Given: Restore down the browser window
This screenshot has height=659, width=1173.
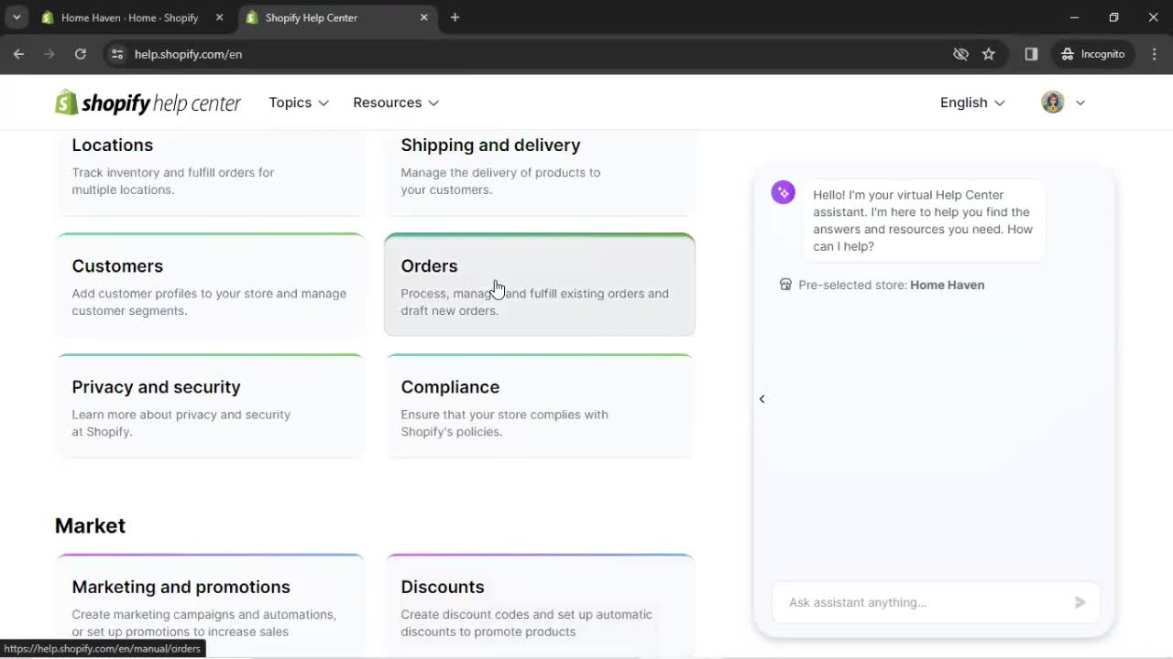Looking at the screenshot, I should click(1114, 17).
